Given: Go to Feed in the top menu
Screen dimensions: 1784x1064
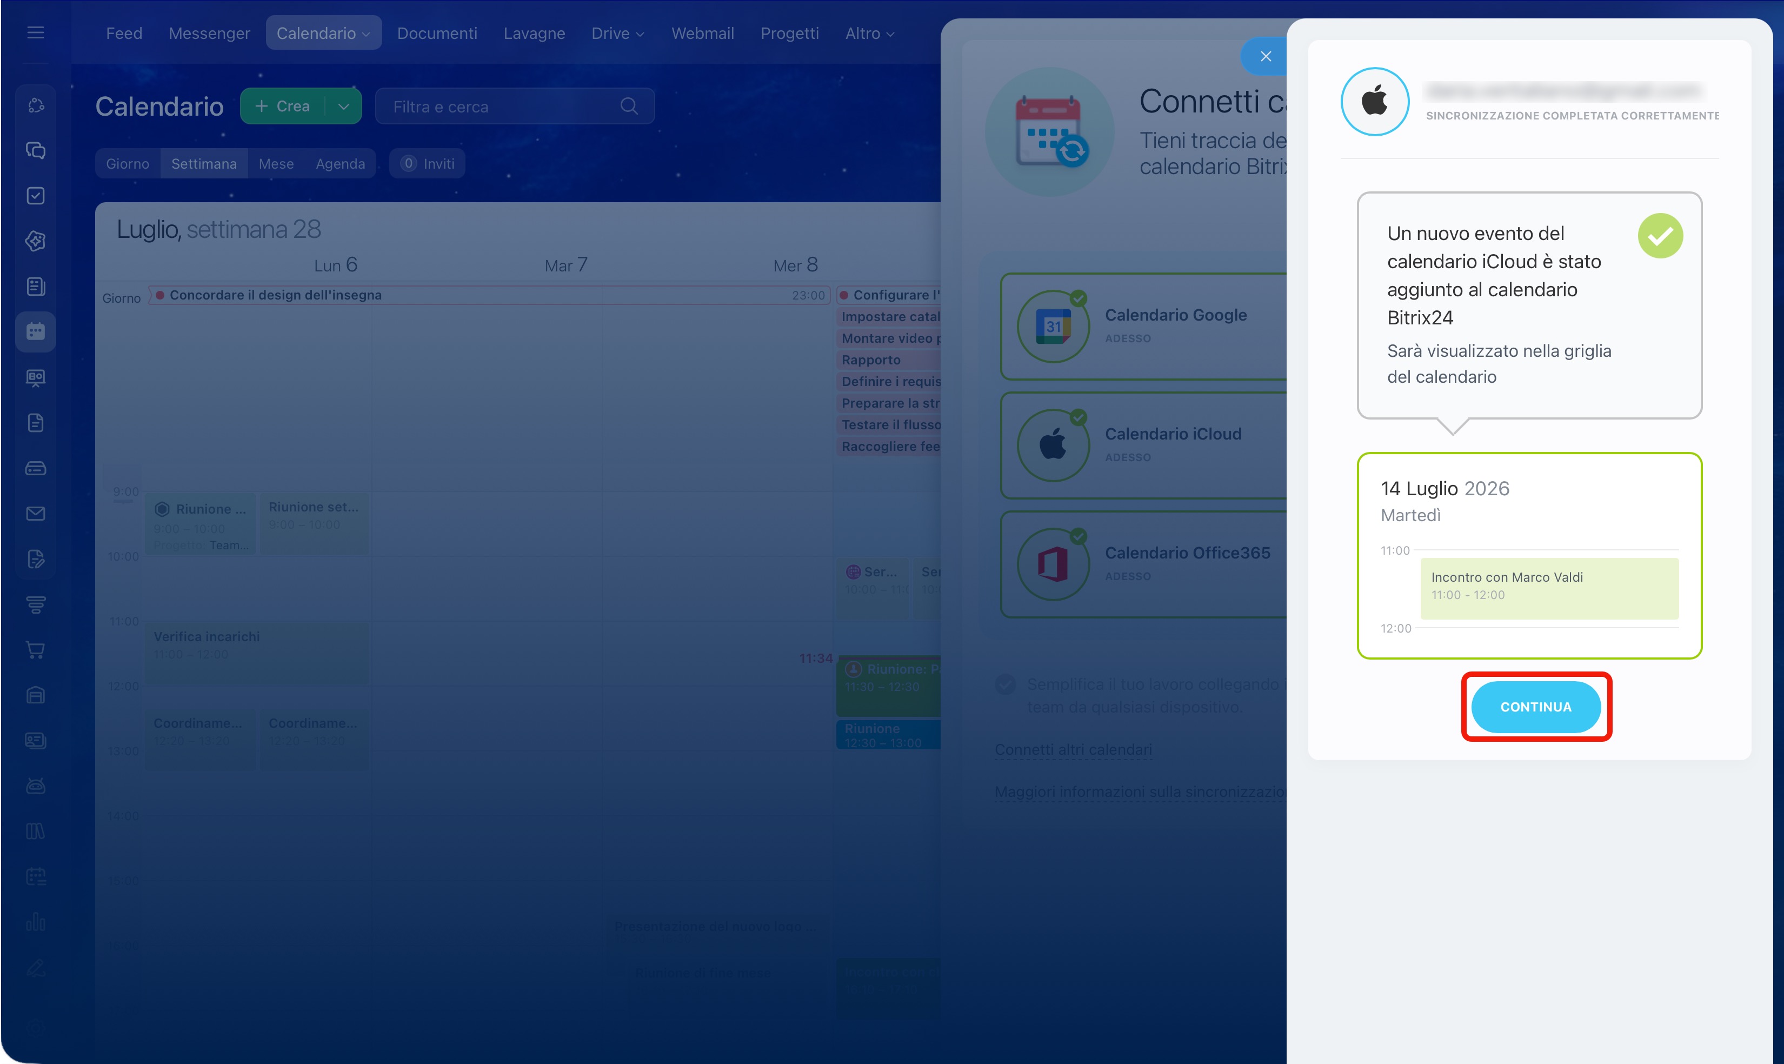Looking at the screenshot, I should point(124,34).
